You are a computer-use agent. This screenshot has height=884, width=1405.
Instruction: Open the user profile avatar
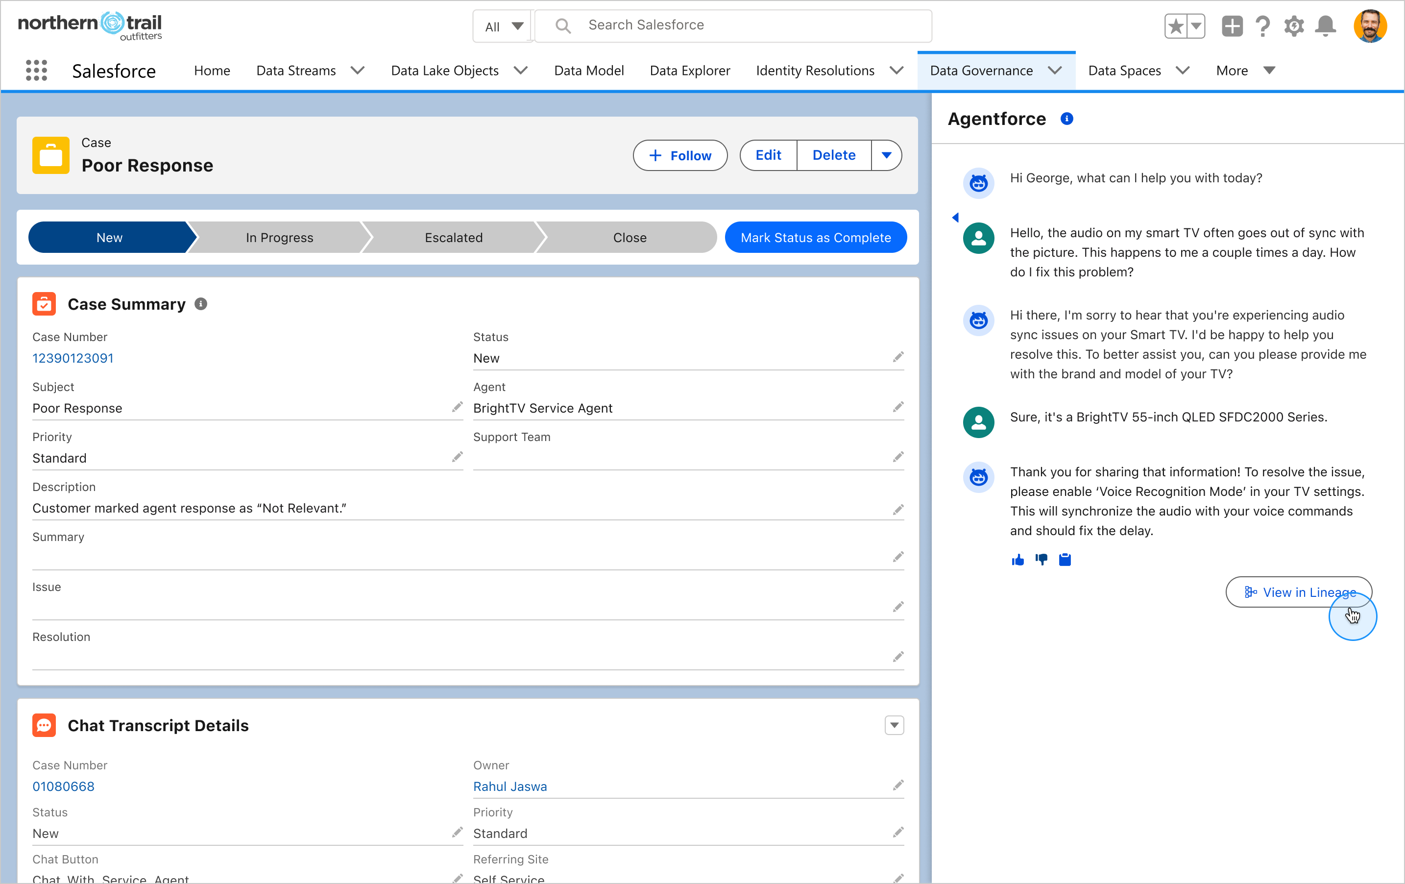(x=1370, y=26)
